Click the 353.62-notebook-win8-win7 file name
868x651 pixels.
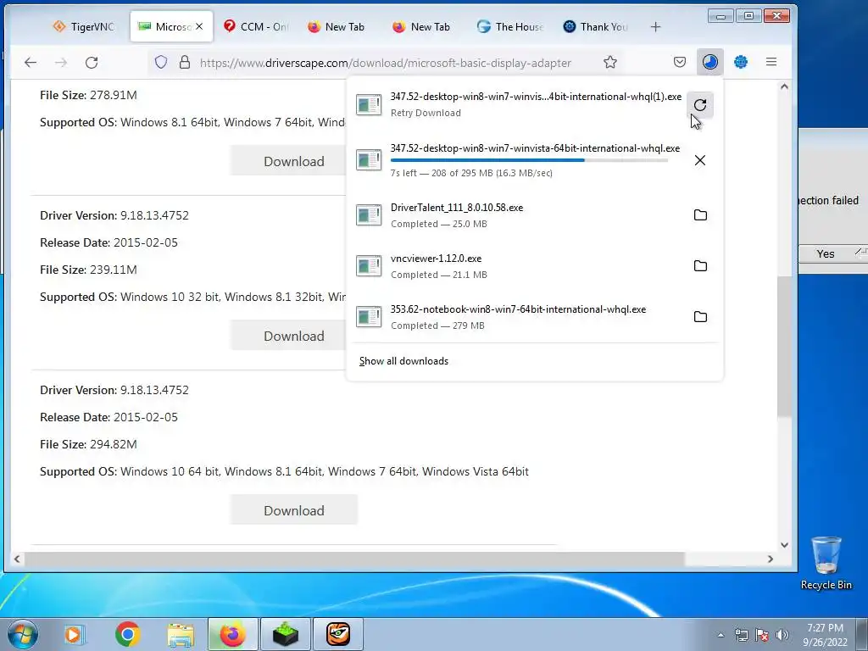[x=518, y=309]
